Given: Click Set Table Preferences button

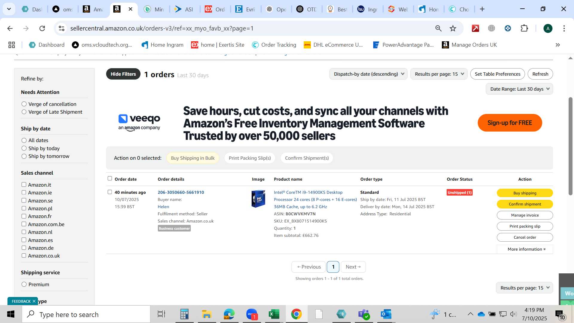Looking at the screenshot, I should (x=497, y=74).
